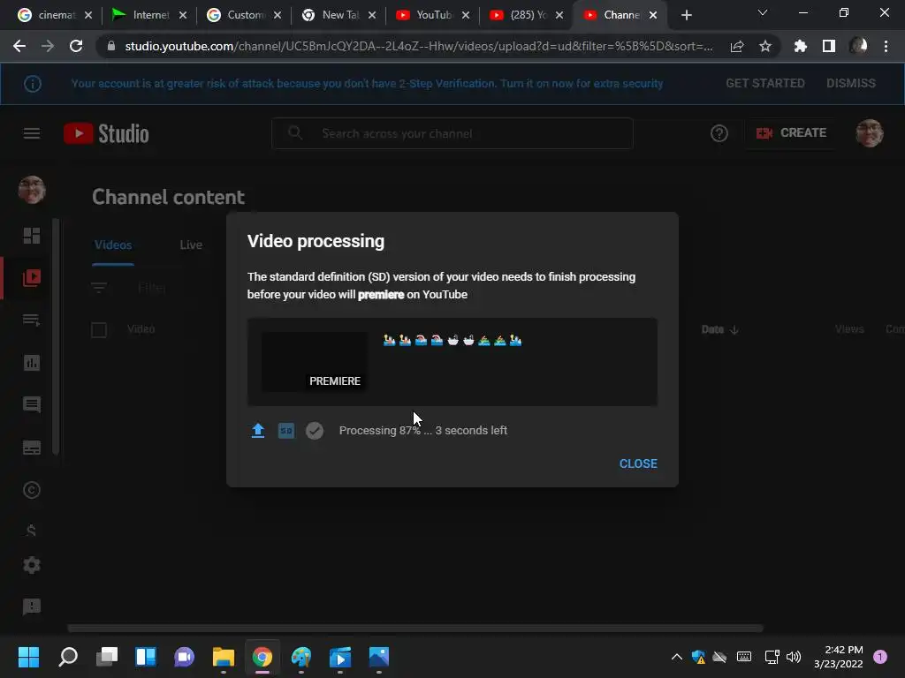
Task: Click the horizontal scrollbar at page bottom
Action: 415,628
